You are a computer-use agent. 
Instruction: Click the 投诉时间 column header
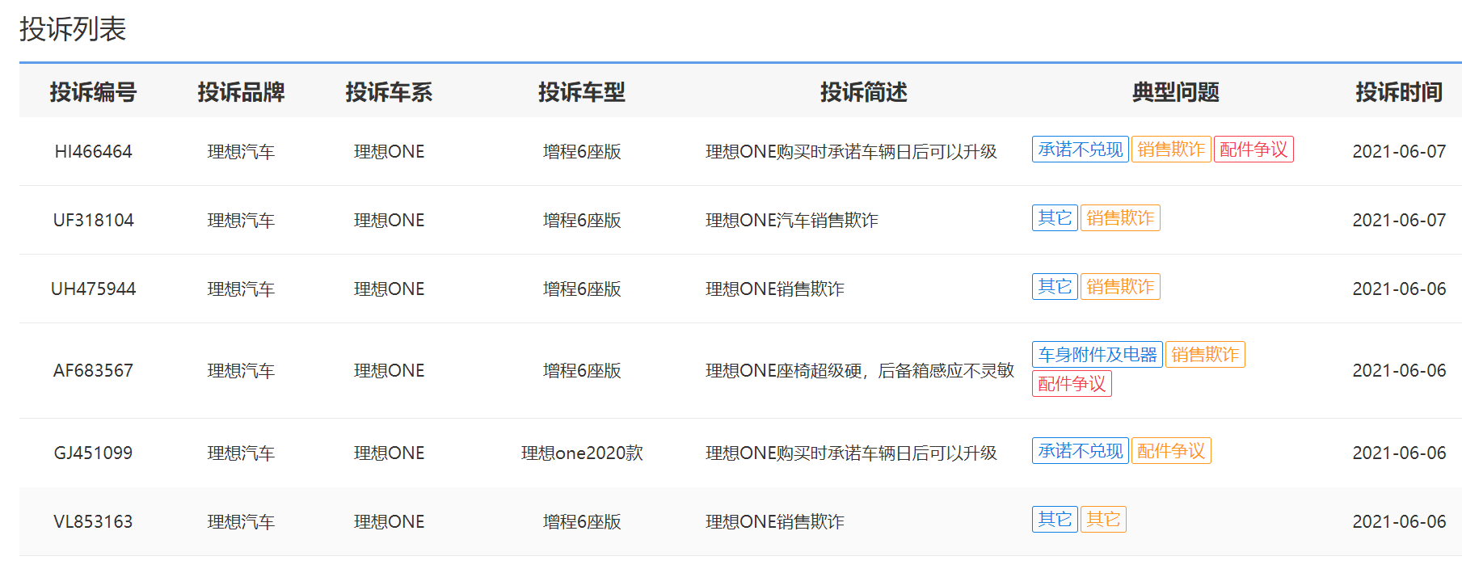pos(1399,92)
